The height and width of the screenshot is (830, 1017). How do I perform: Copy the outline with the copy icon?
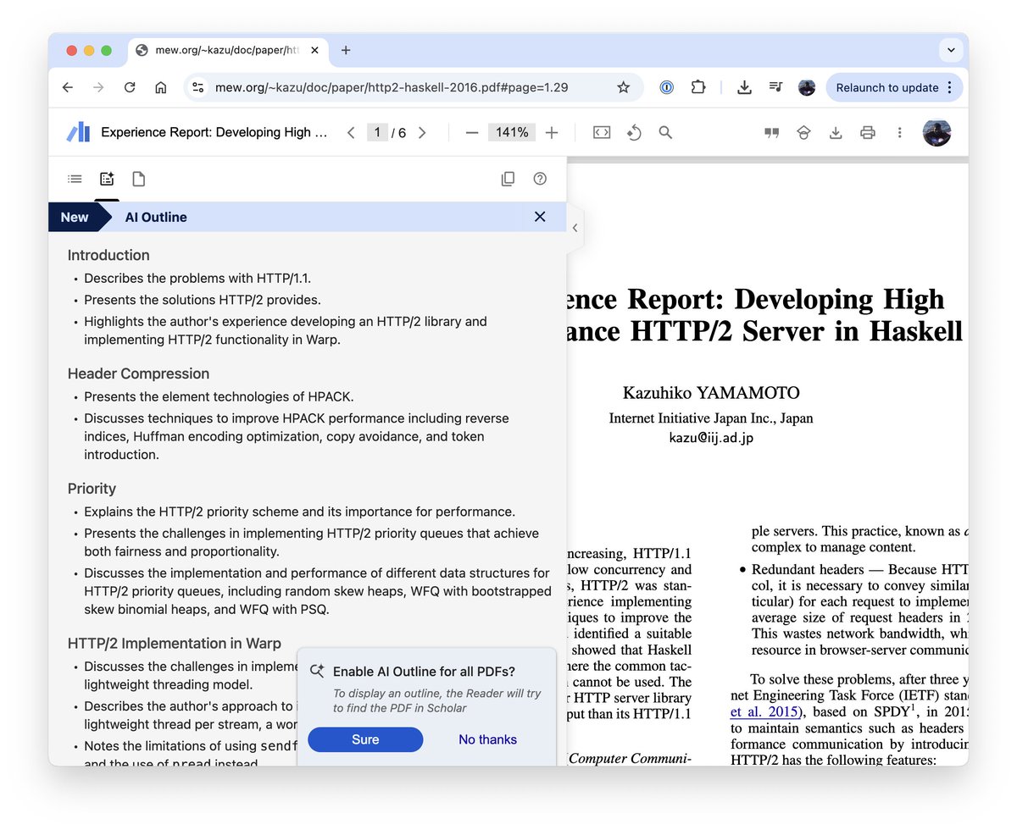click(508, 179)
